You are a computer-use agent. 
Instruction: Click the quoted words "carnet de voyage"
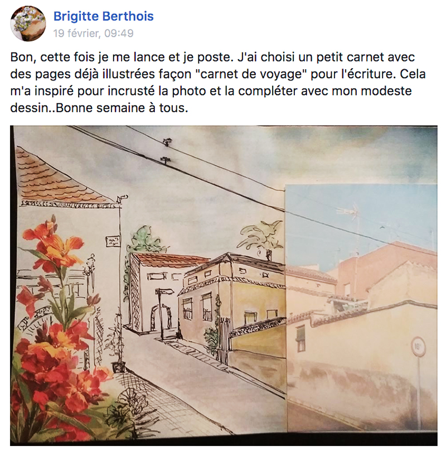tap(251, 74)
